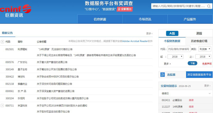This screenshot has width=213, height=113.
Task: Click stock name 博世科
Action: [x=21, y=76]
